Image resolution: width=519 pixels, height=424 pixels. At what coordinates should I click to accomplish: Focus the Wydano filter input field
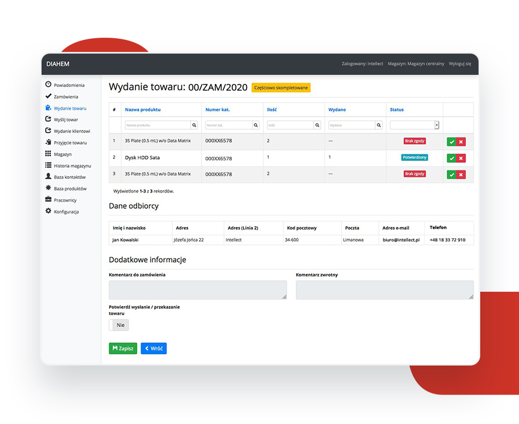tap(352, 125)
